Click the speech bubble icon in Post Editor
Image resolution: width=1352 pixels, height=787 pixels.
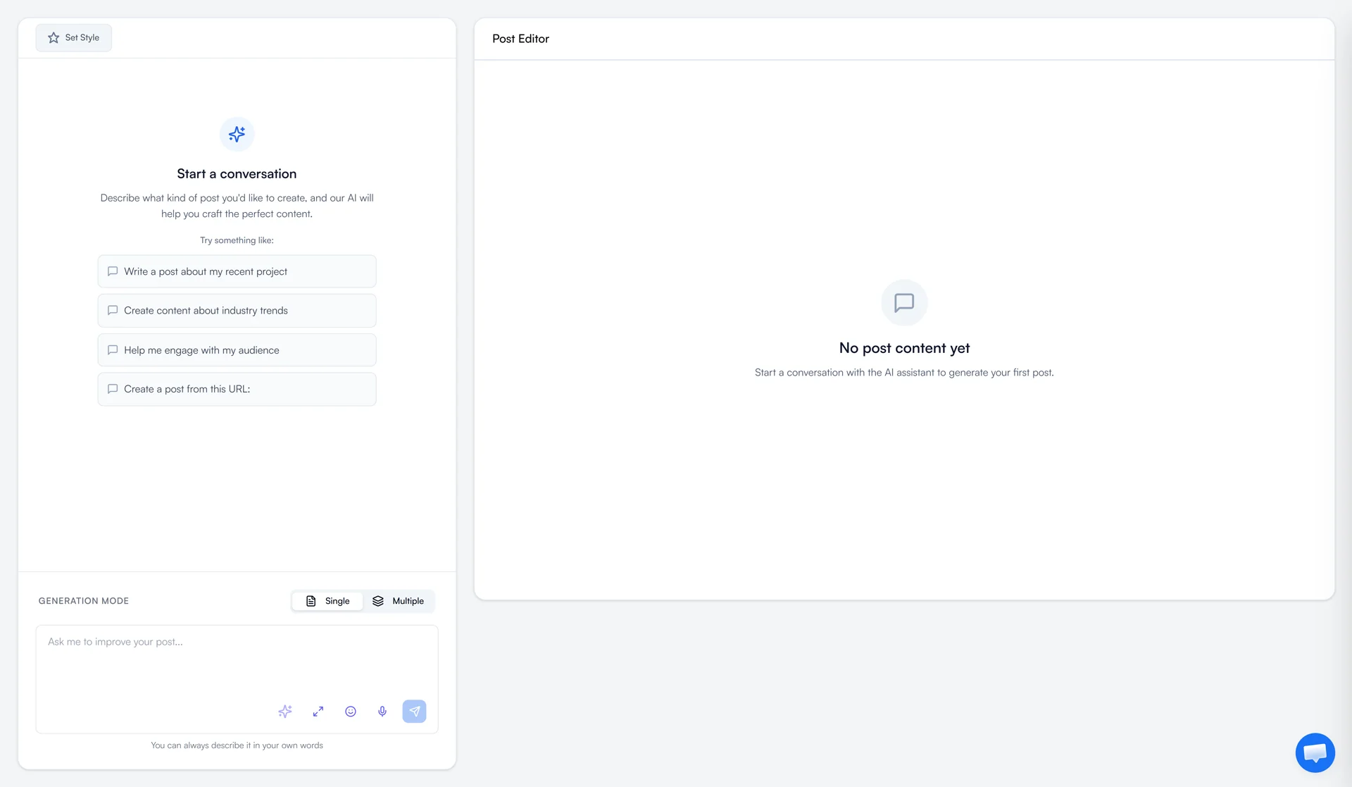coord(904,303)
